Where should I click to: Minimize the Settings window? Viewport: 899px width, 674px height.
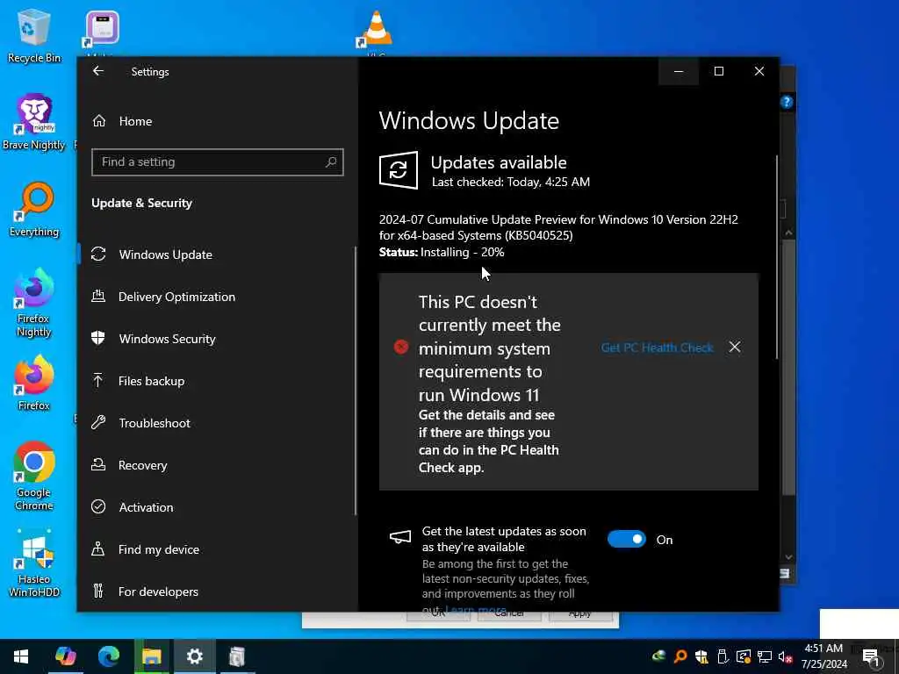click(679, 71)
